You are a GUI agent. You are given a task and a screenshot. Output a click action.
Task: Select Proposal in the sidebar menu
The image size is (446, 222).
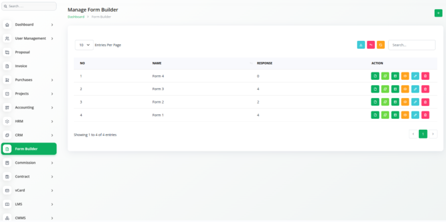[23, 52]
